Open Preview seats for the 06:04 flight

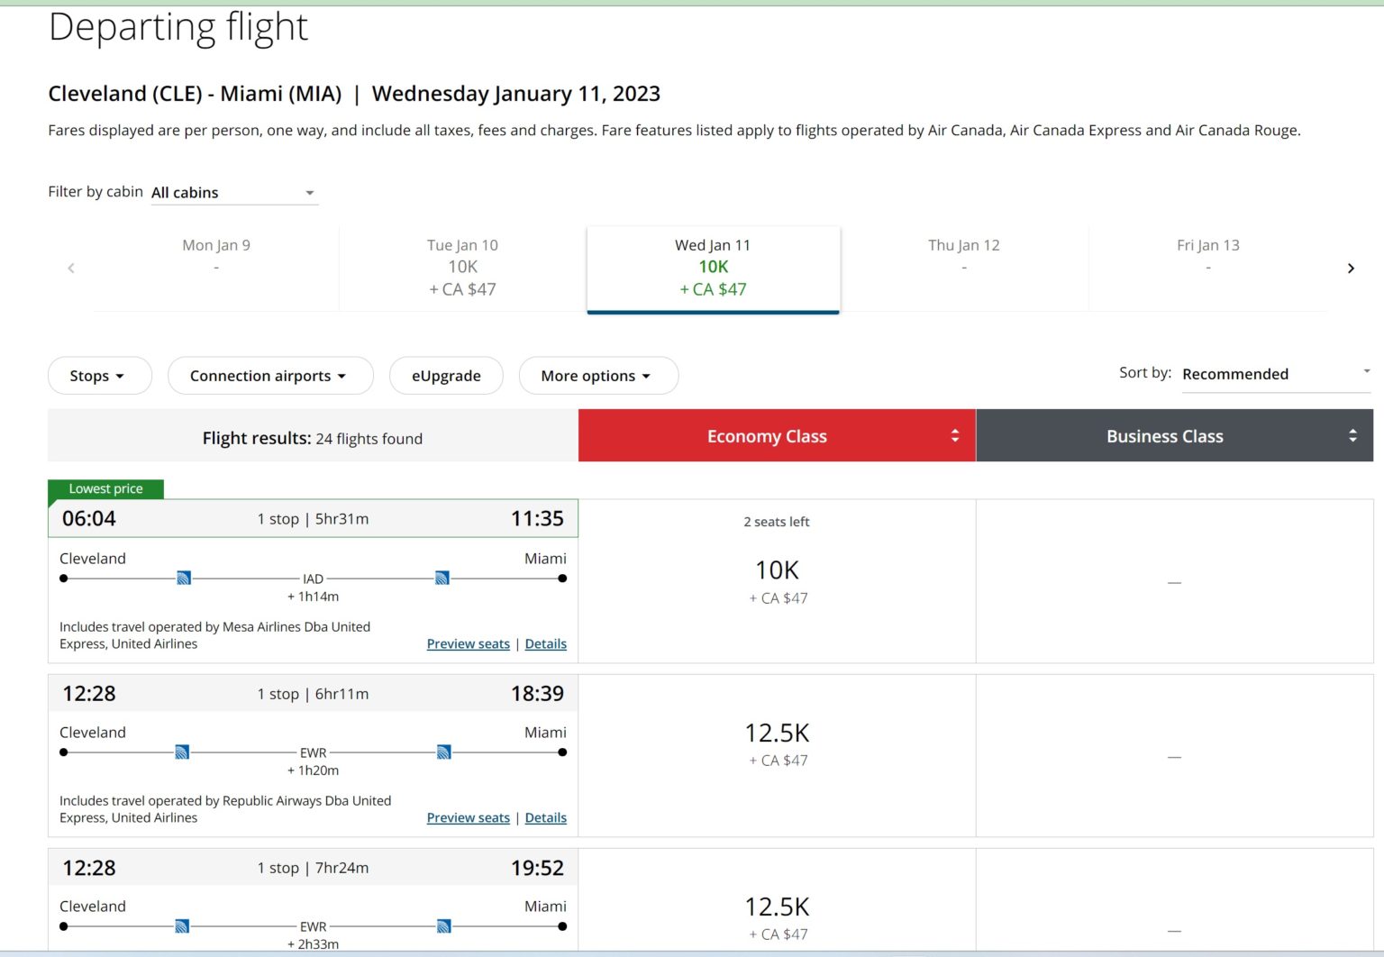tap(468, 643)
